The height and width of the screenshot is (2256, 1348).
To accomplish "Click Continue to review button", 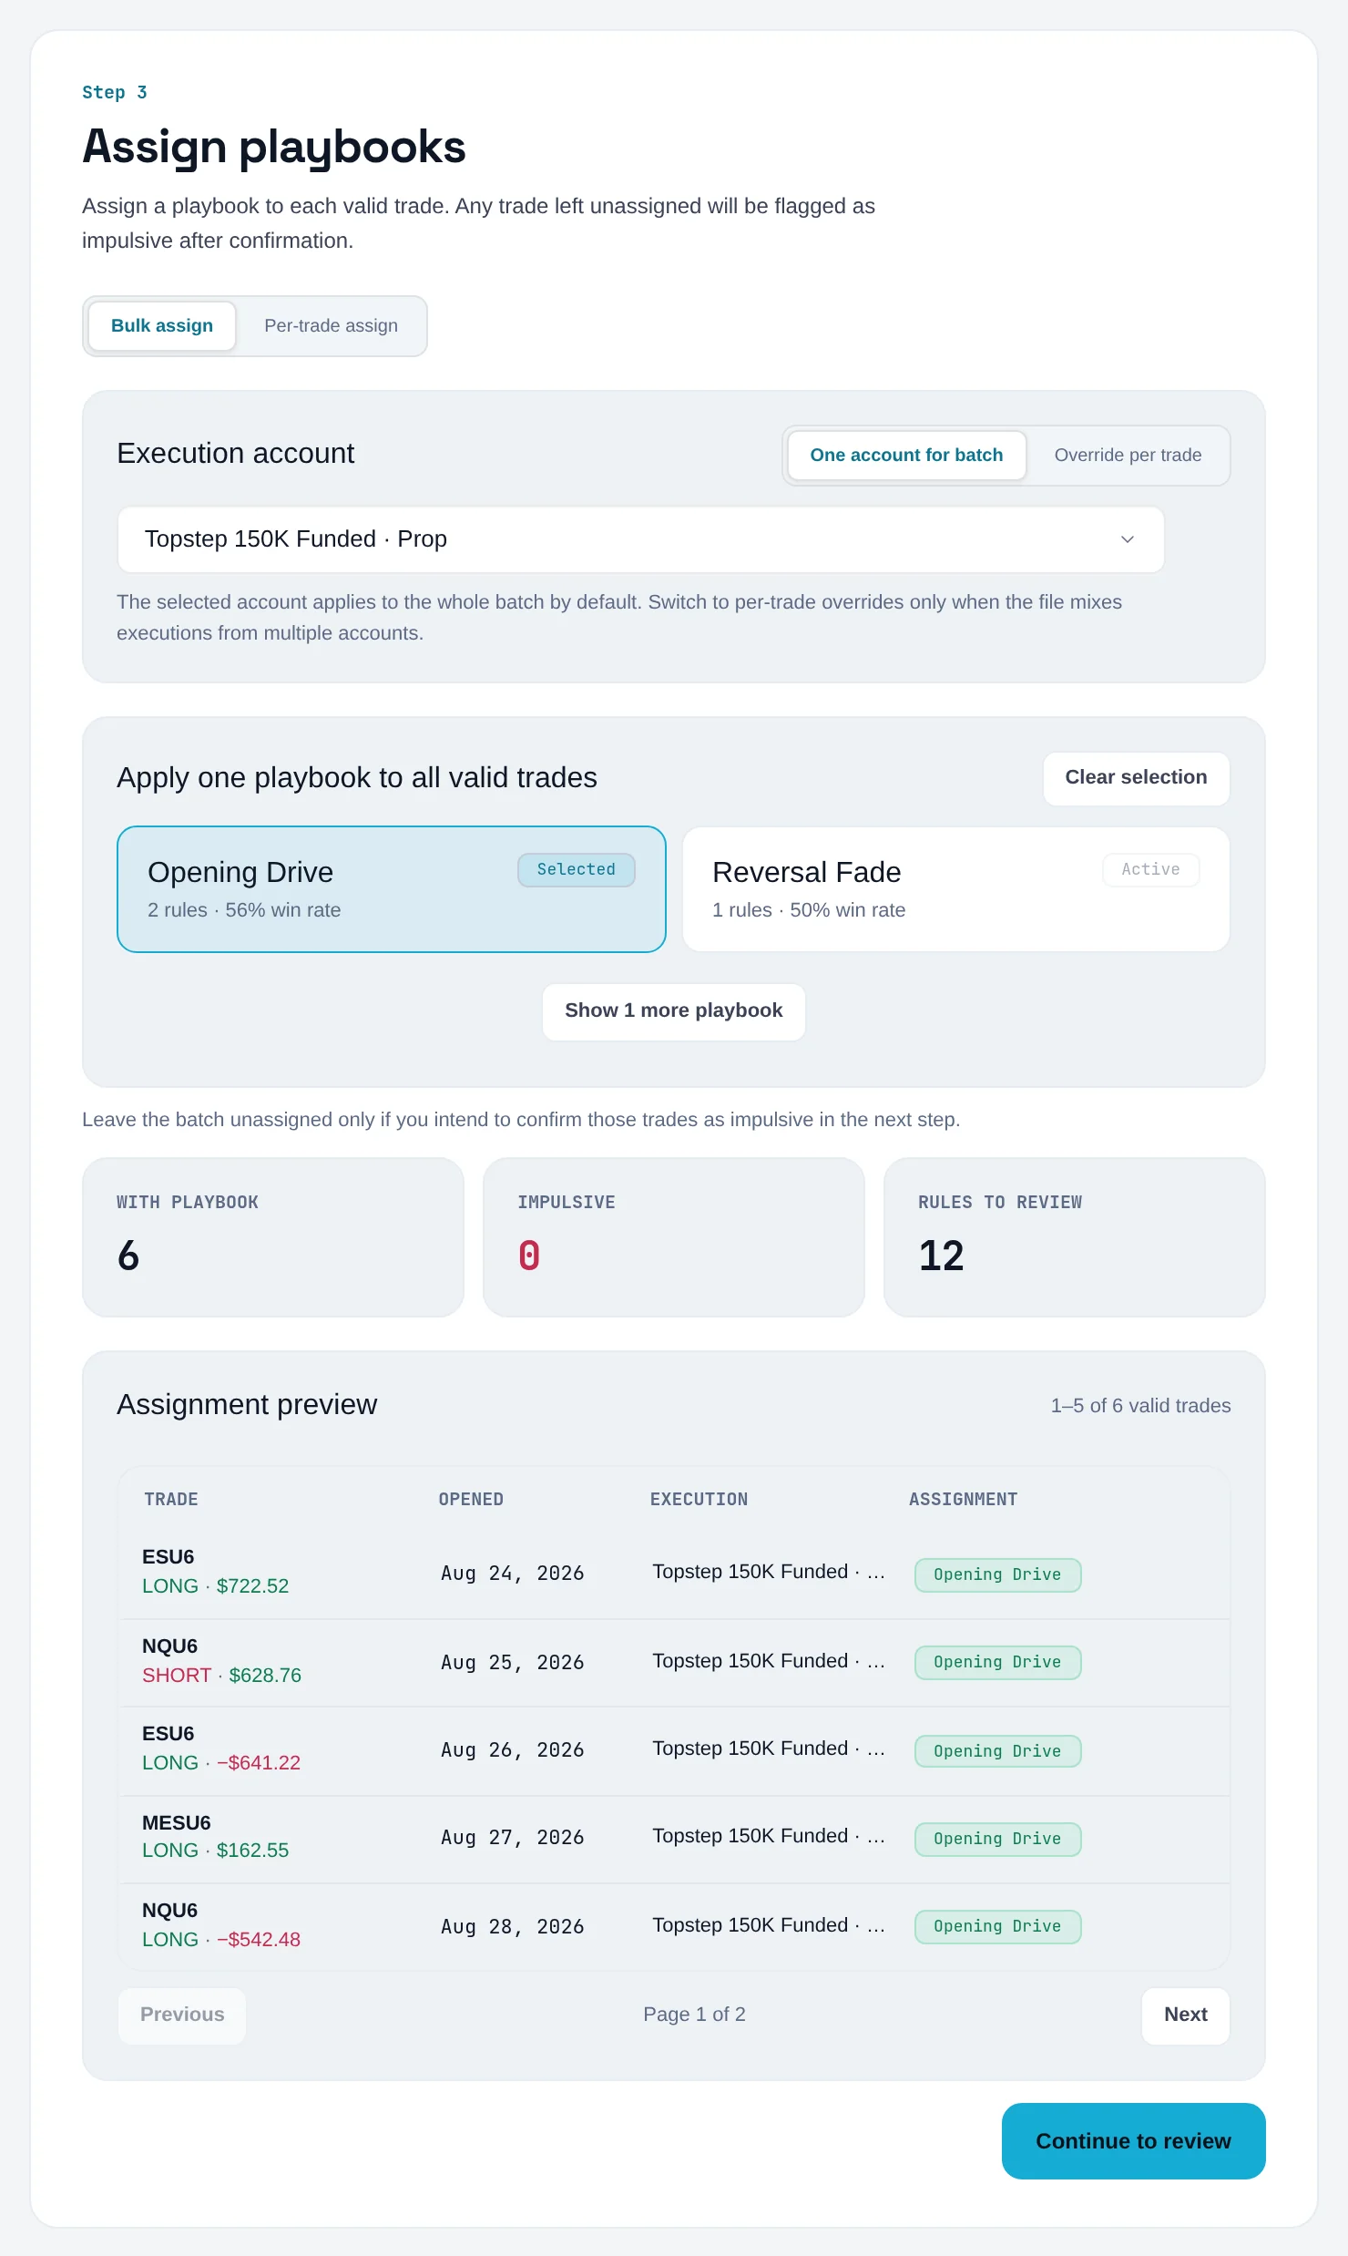I will [x=1134, y=2141].
